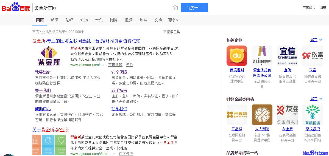Screen dimensions: 329x156
Task: Expand the 财经金融类网站 section
Action: pos(316,99)
